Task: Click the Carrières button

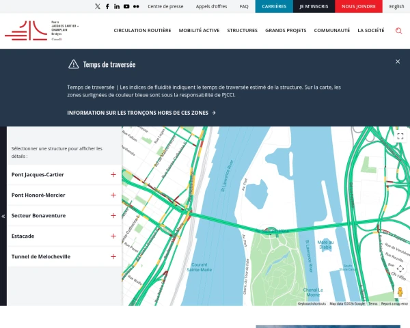Action: point(274,7)
